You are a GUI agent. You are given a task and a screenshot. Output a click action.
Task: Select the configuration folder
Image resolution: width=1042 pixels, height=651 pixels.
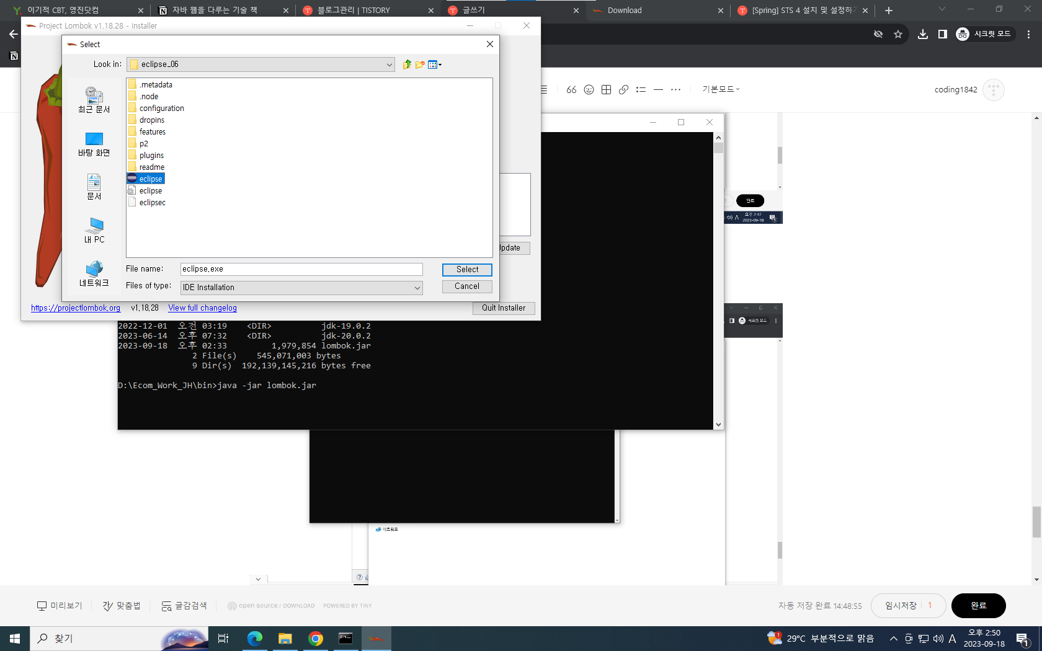point(156,108)
